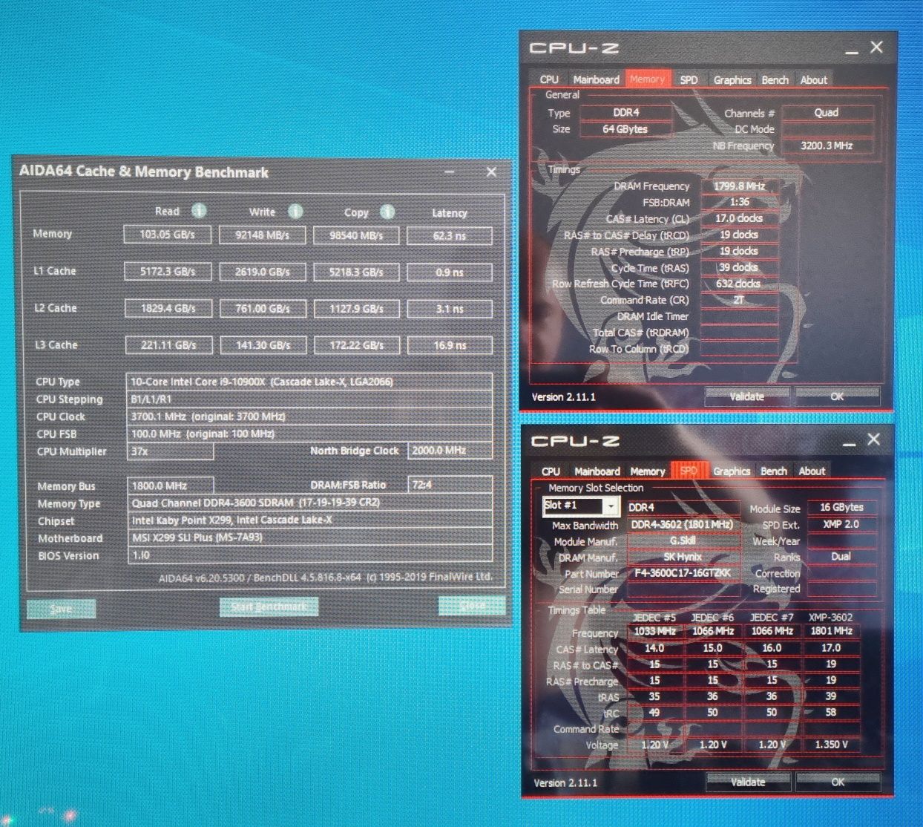Image resolution: width=923 pixels, height=827 pixels.
Task: Click Validate in lower CPU-Z window
Action: pyautogui.click(x=748, y=782)
